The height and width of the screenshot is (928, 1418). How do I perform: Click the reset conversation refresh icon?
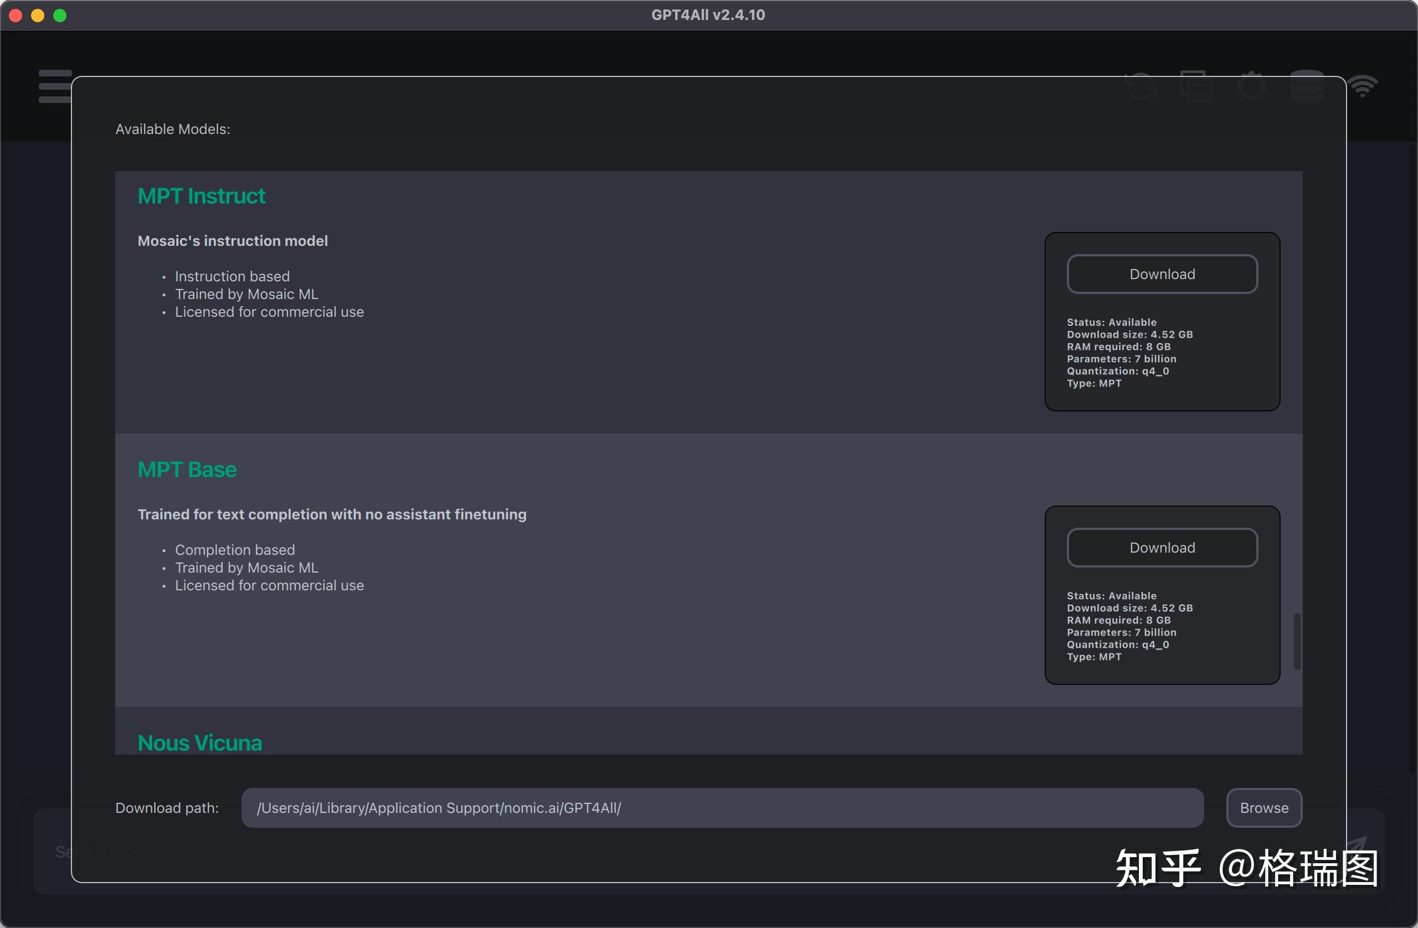click(1142, 87)
